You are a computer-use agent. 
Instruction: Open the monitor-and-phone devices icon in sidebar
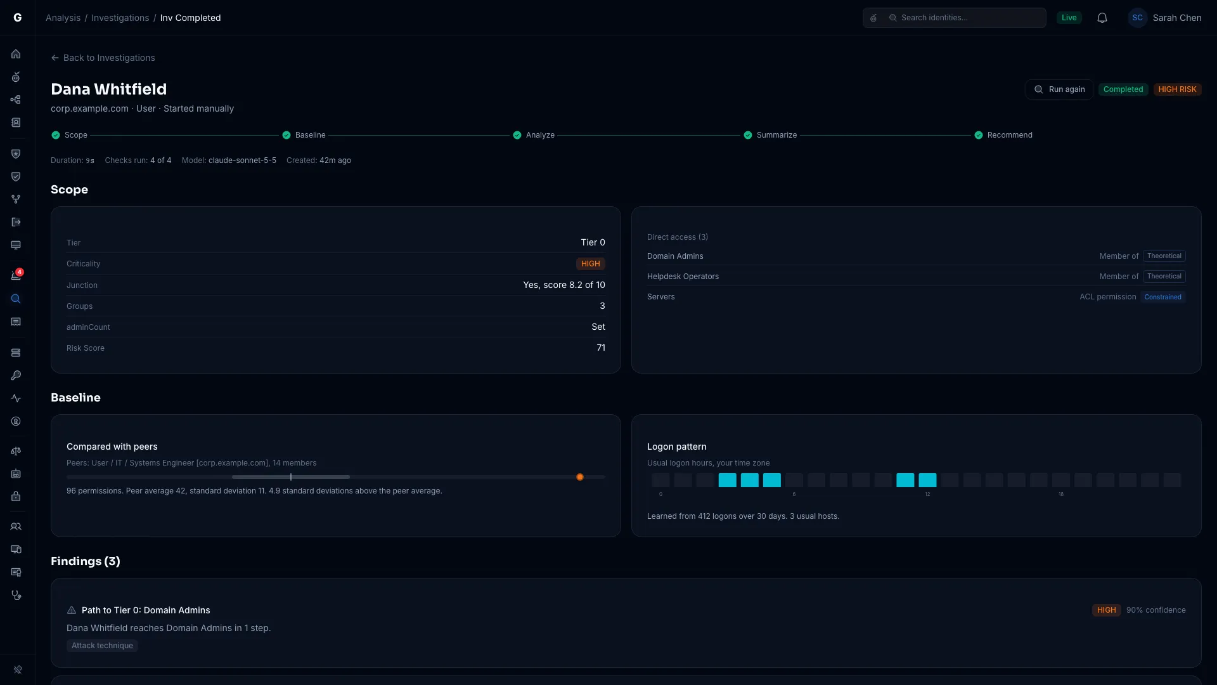tap(16, 549)
